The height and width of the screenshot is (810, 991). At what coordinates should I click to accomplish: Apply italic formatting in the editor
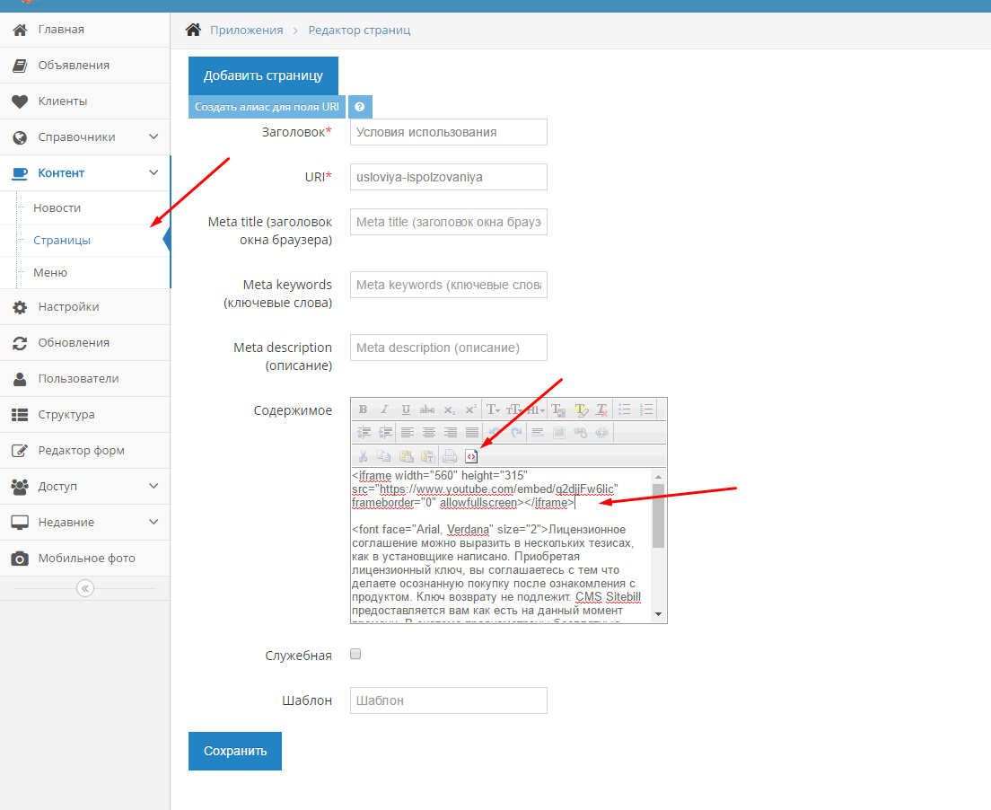(384, 409)
